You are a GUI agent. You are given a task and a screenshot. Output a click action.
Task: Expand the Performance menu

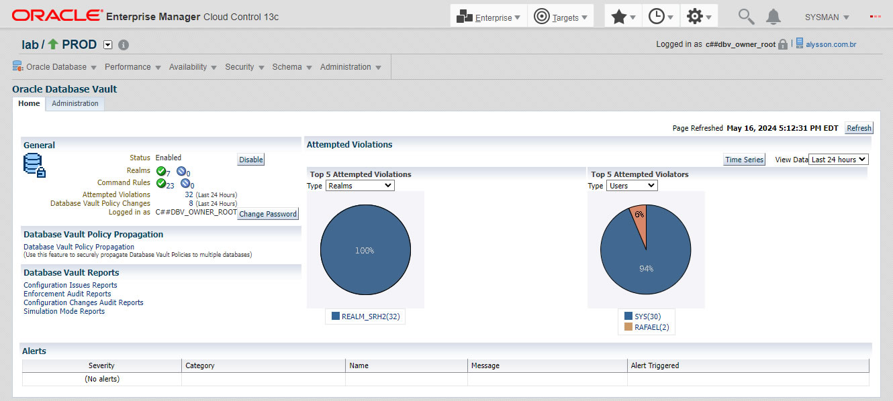[x=133, y=67]
